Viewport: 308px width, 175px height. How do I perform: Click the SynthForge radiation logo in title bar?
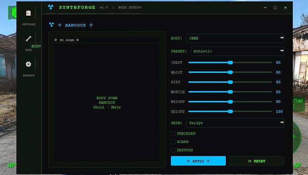click(x=51, y=7)
